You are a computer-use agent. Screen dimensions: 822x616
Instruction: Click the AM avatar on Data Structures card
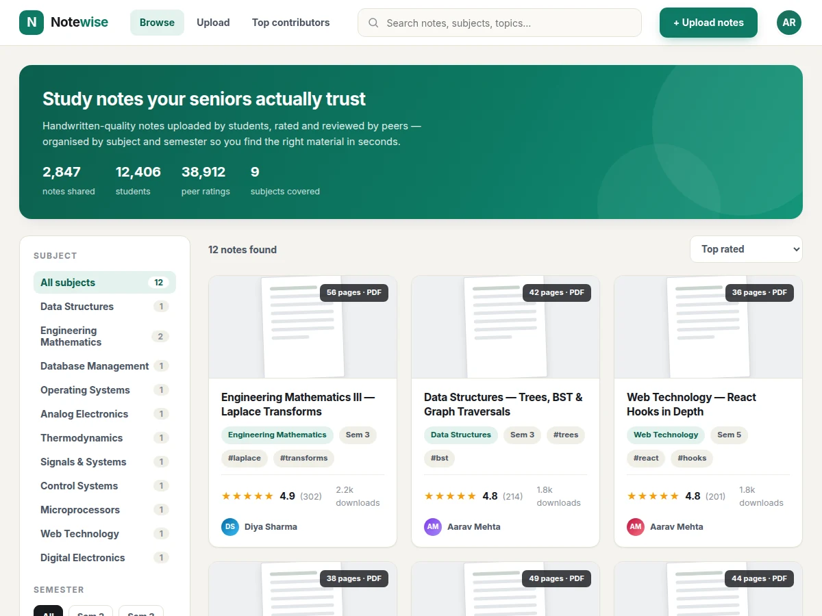point(433,526)
